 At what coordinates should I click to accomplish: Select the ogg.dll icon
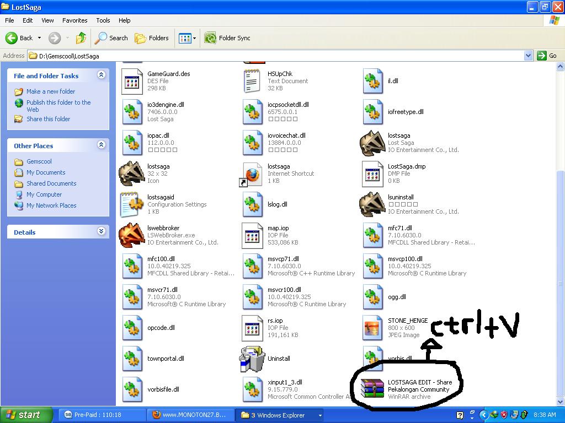point(373,297)
